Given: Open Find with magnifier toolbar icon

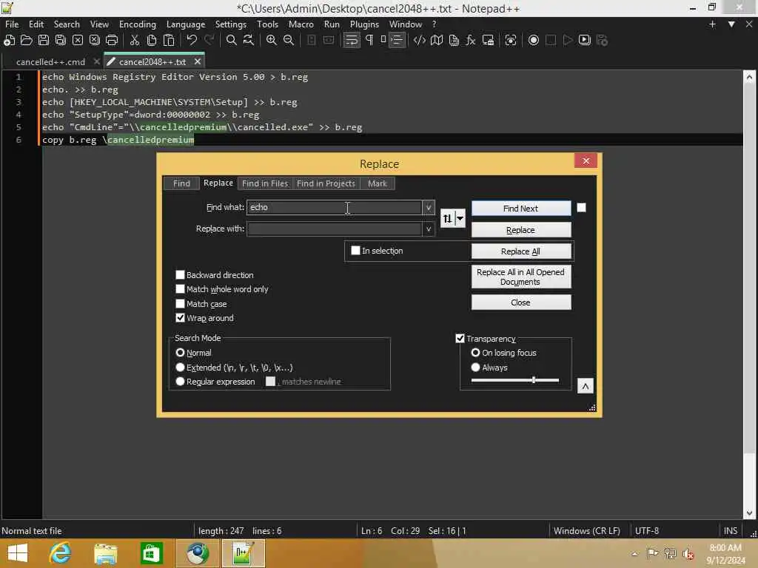Looking at the screenshot, I should click(x=232, y=40).
